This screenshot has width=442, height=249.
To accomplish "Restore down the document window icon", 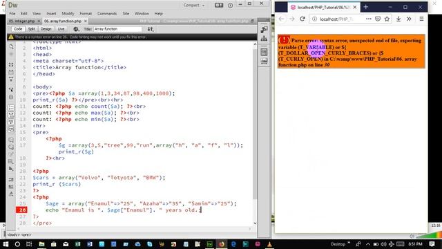I will (x=252, y=21).
